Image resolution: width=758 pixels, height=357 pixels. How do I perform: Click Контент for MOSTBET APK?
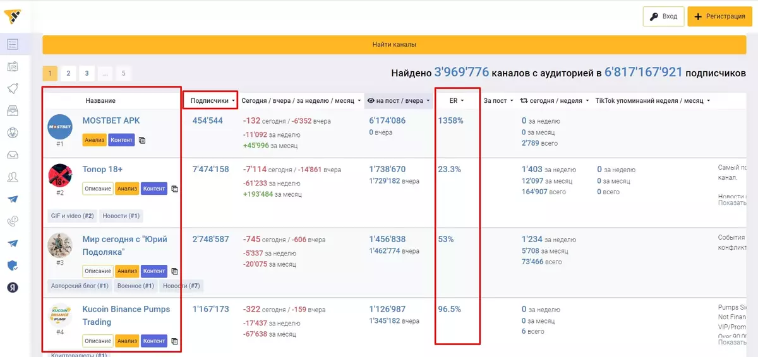tap(121, 140)
